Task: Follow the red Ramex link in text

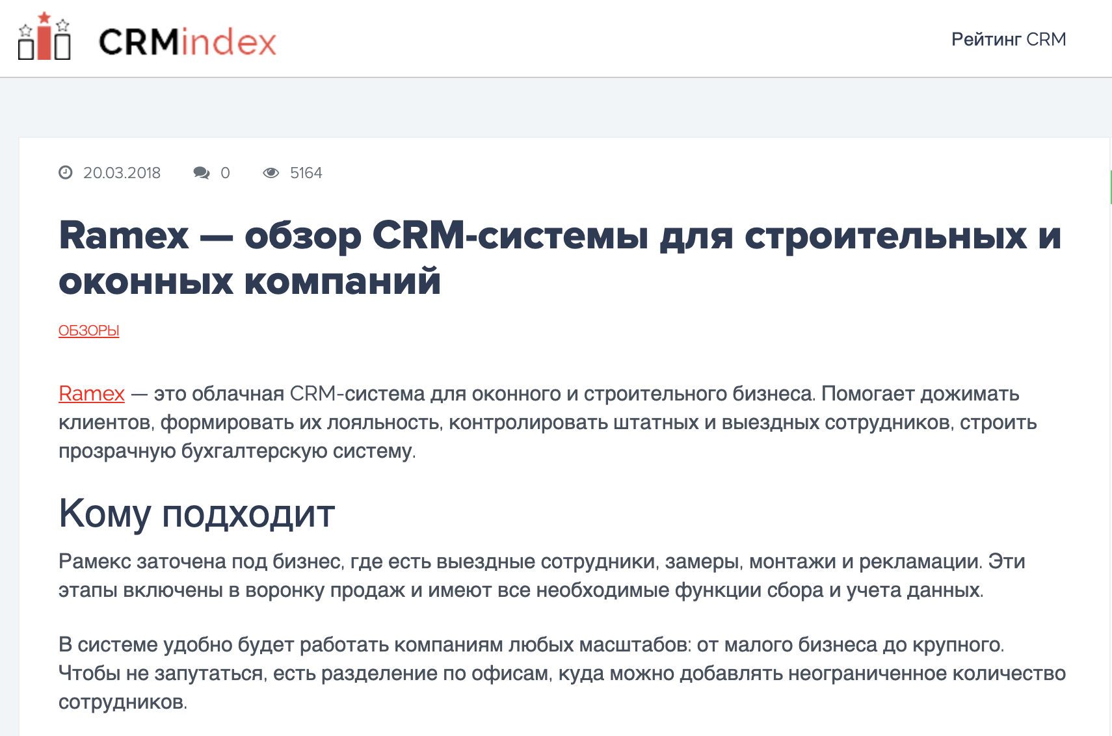Action: (92, 393)
